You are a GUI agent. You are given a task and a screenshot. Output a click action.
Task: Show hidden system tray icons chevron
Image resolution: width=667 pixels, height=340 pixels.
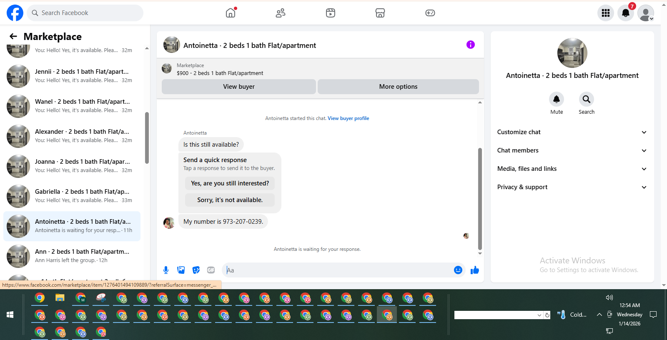click(599, 315)
